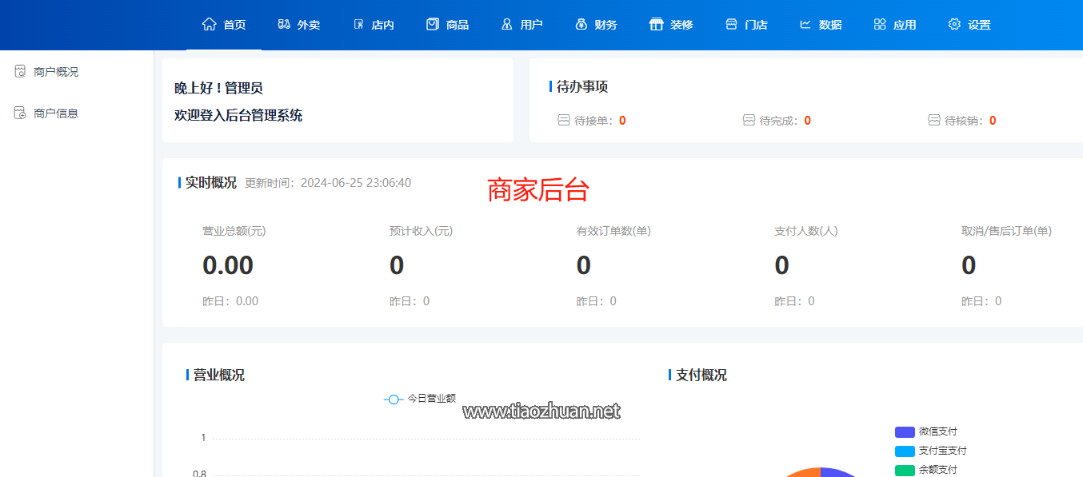The height and width of the screenshot is (477, 1083).
Task: Click the delivery scooter icon for 外卖
Action: [x=284, y=24]
